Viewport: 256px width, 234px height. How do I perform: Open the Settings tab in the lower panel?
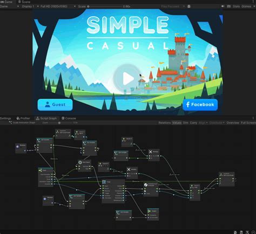tap(5, 118)
